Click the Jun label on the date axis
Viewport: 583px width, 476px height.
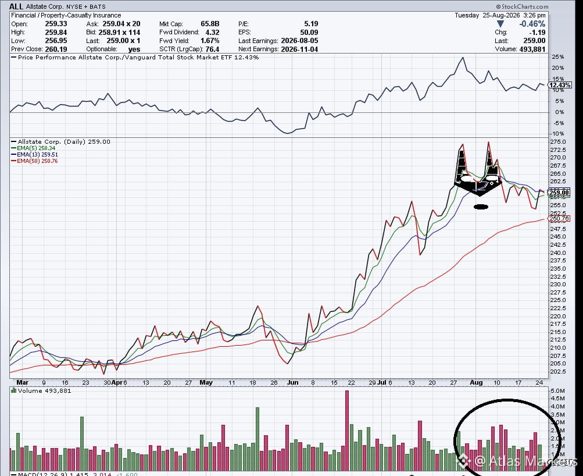292,382
